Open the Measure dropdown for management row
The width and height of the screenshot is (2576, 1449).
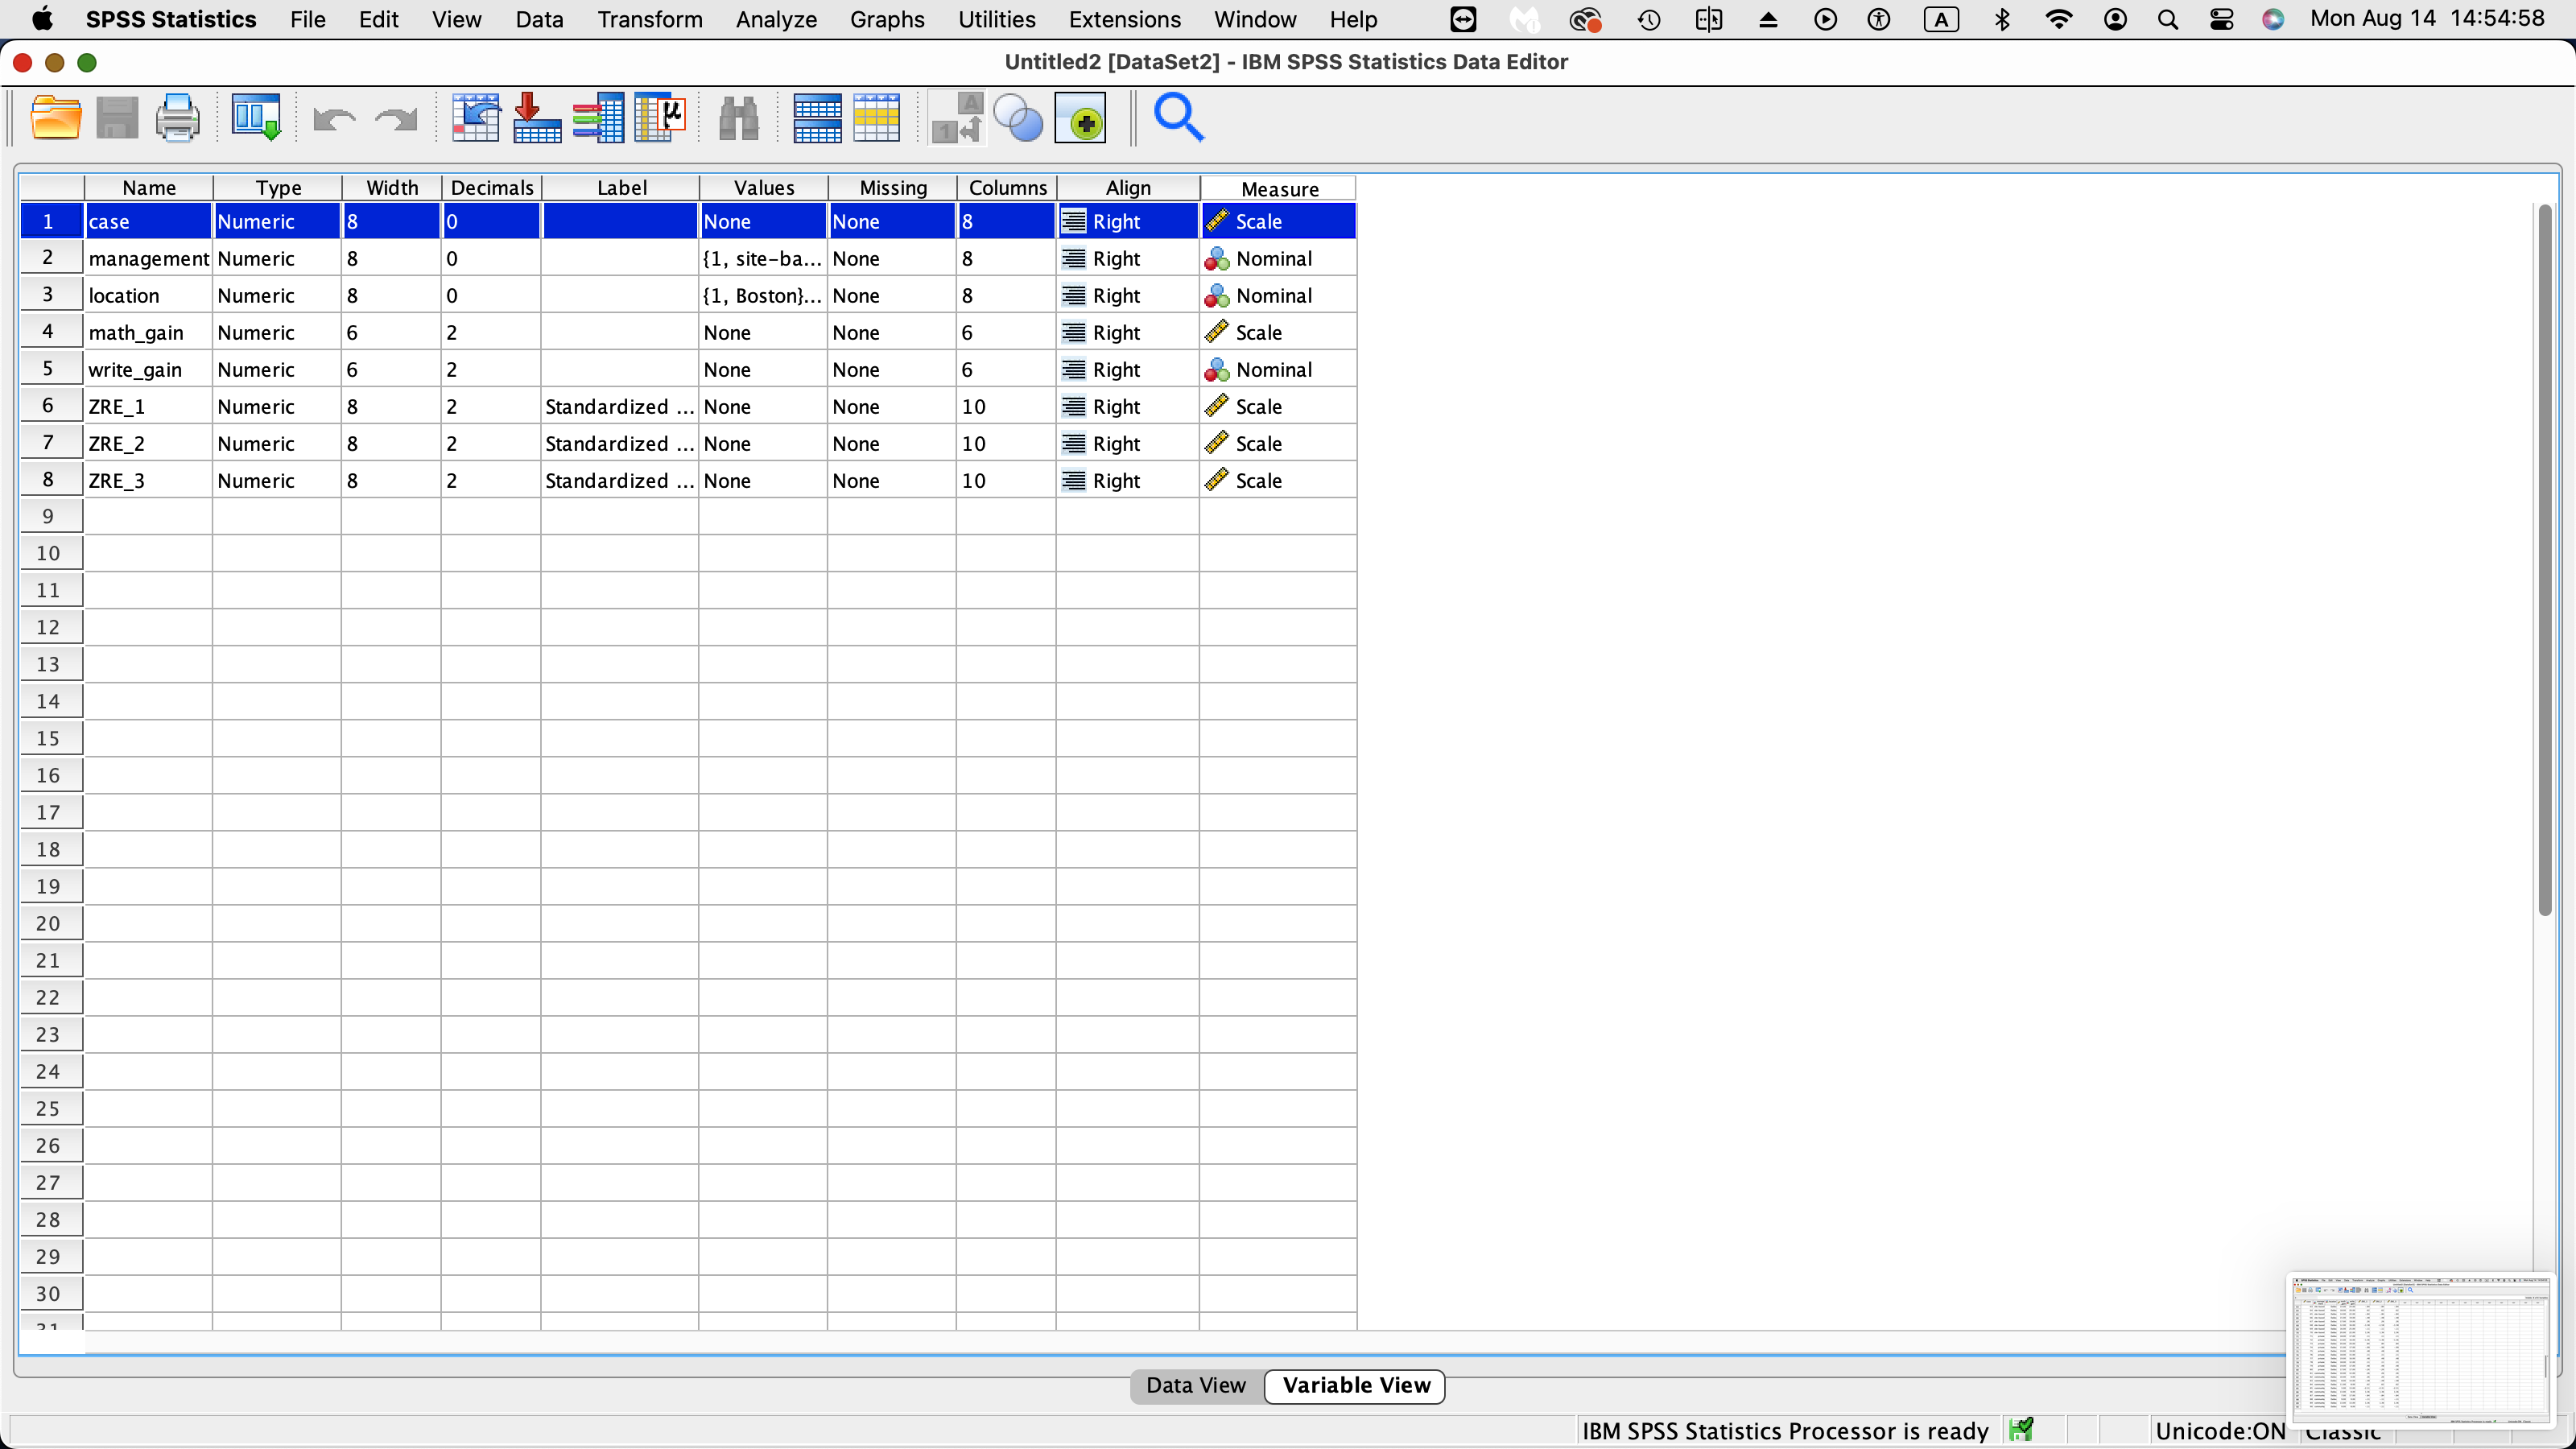click(1277, 258)
